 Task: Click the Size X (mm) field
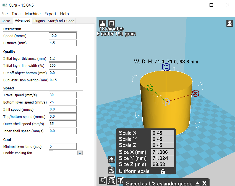pos(163,152)
